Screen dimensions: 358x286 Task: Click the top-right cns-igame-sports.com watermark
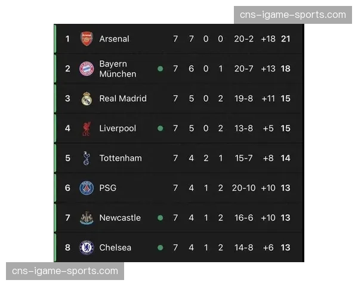point(293,14)
